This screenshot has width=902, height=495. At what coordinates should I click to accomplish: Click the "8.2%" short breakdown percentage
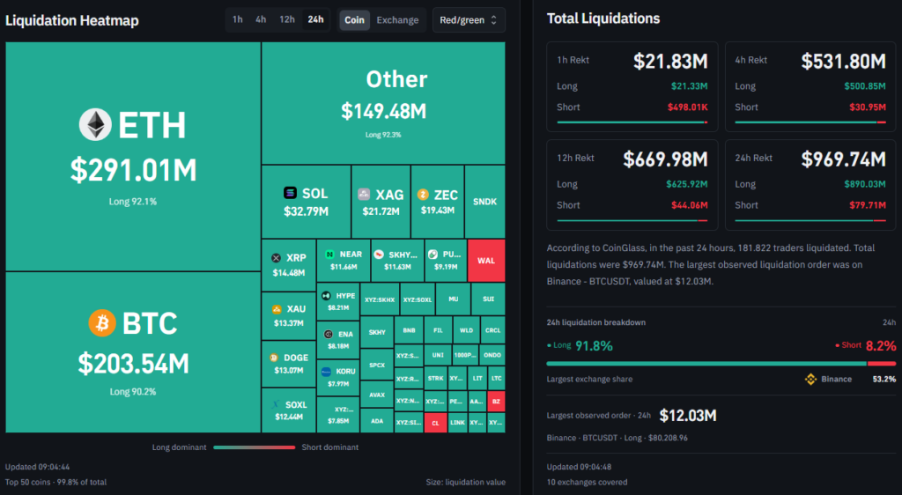pyautogui.click(x=881, y=346)
